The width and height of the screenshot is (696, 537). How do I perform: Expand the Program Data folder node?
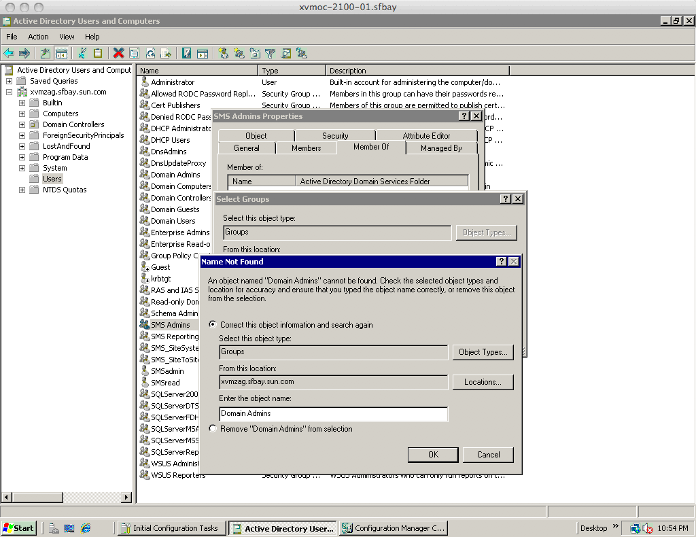(x=22, y=158)
